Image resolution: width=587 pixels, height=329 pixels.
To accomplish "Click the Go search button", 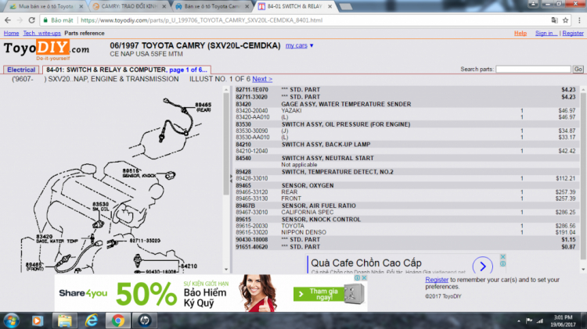I will coord(578,70).
